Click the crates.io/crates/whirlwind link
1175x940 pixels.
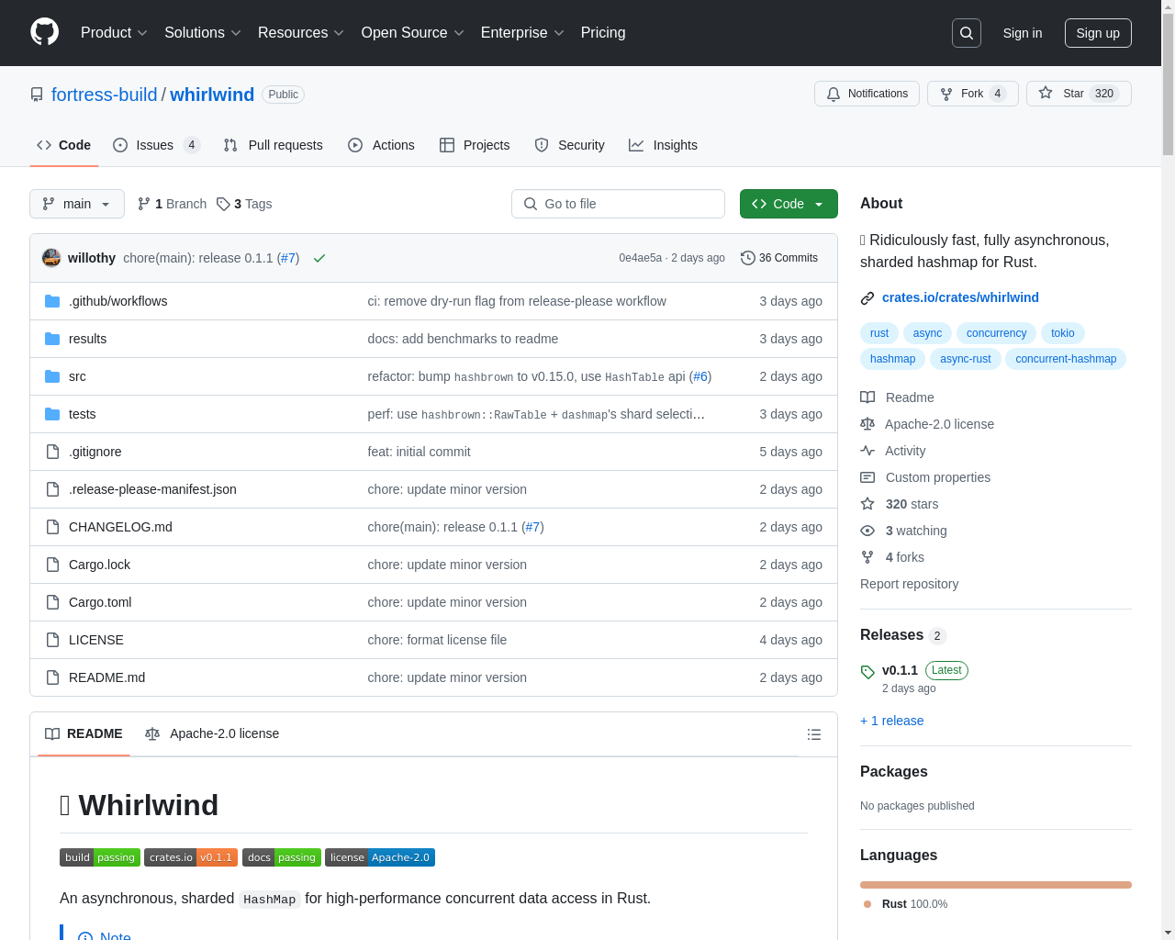(960, 297)
